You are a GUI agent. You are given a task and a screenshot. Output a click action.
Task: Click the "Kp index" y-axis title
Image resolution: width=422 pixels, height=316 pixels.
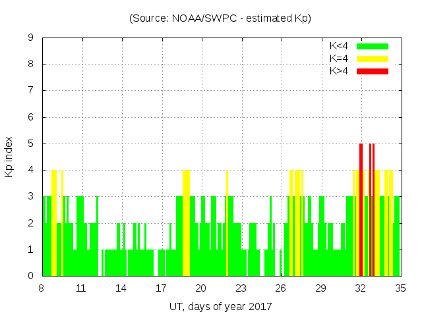(9, 157)
